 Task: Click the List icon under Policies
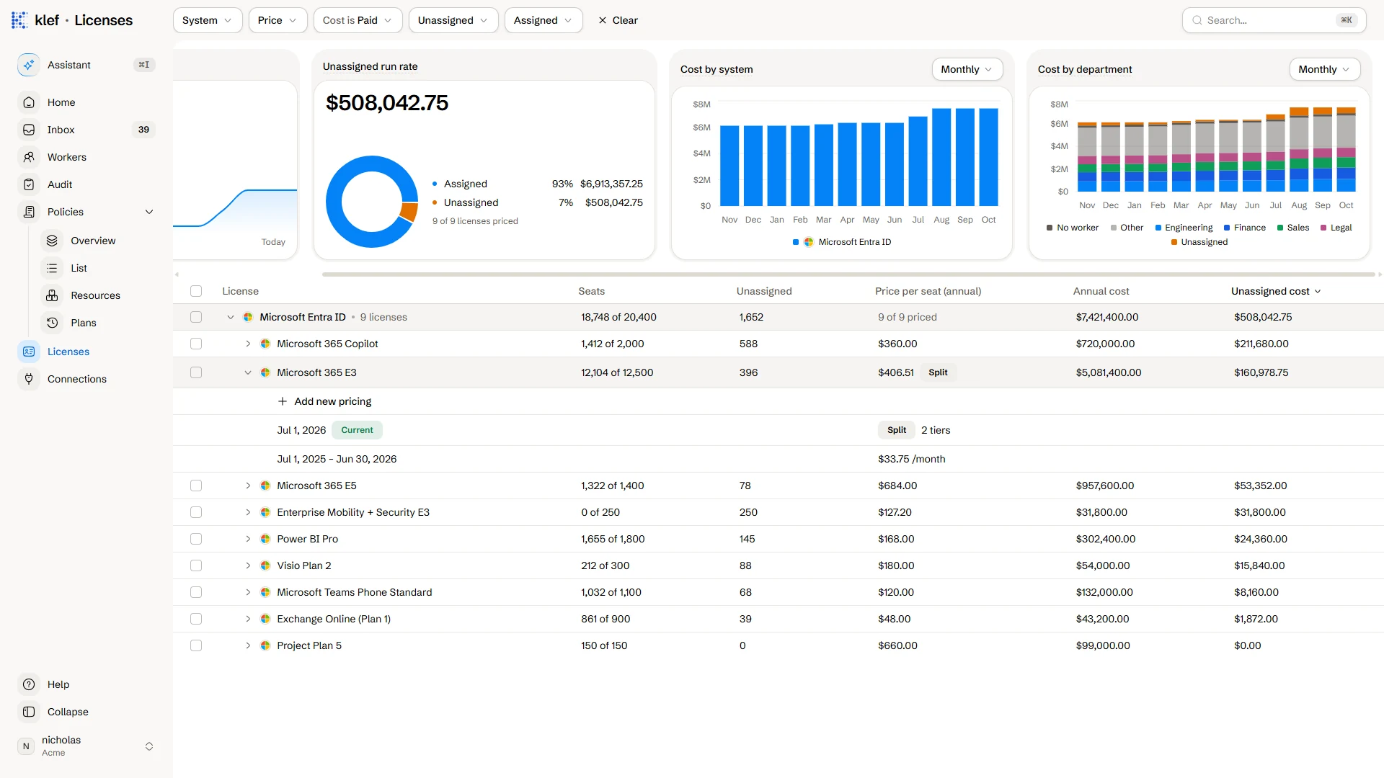tap(52, 268)
